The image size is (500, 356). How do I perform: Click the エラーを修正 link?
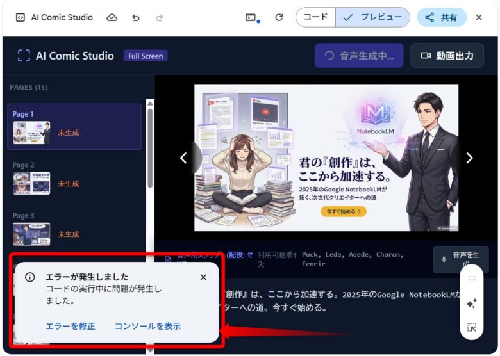(70, 326)
